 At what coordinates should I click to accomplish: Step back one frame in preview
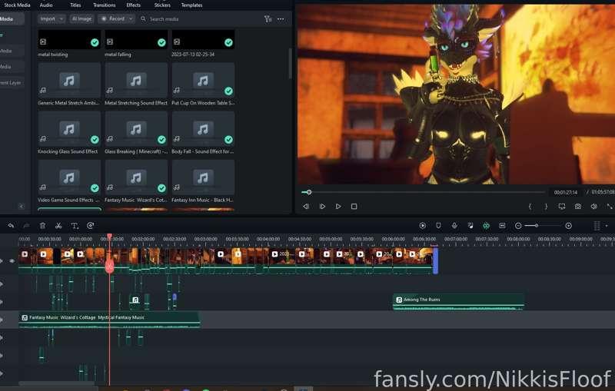(306, 207)
